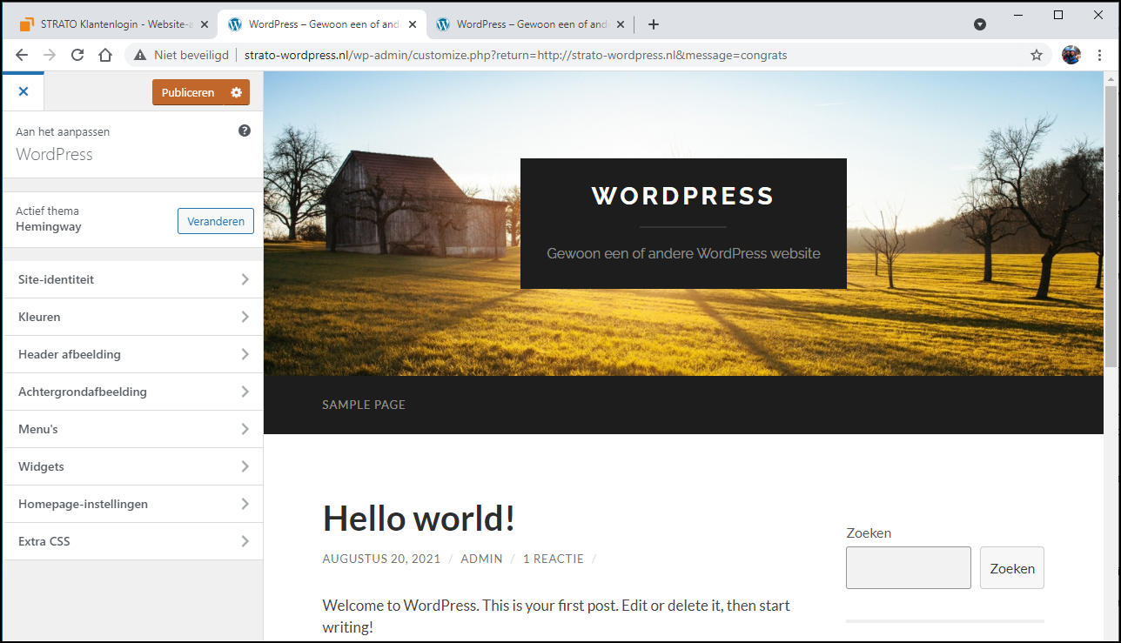Click the tab search dropdown circle icon
The width and height of the screenshot is (1121, 643).
click(x=980, y=24)
